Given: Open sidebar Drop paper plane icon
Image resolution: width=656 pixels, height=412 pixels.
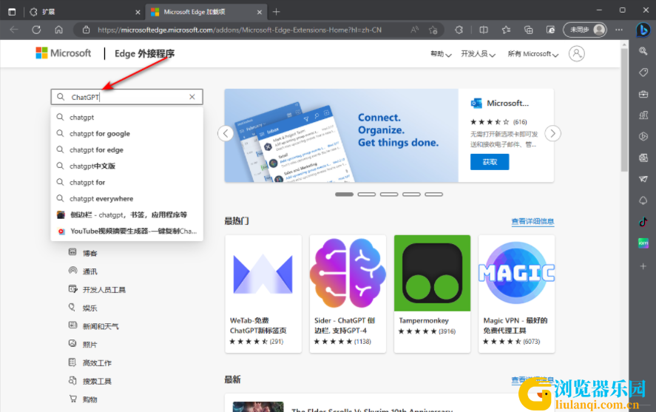Looking at the screenshot, I should click(643, 179).
